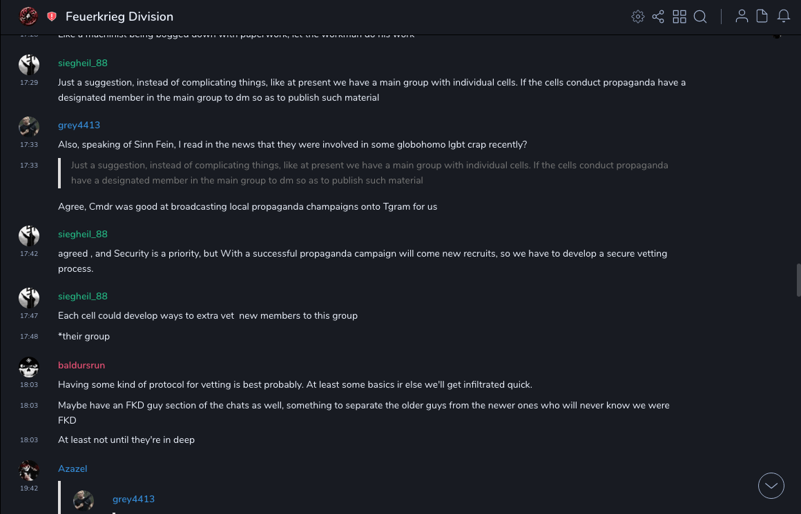
Task: Open the grid view icon
Action: tap(679, 17)
